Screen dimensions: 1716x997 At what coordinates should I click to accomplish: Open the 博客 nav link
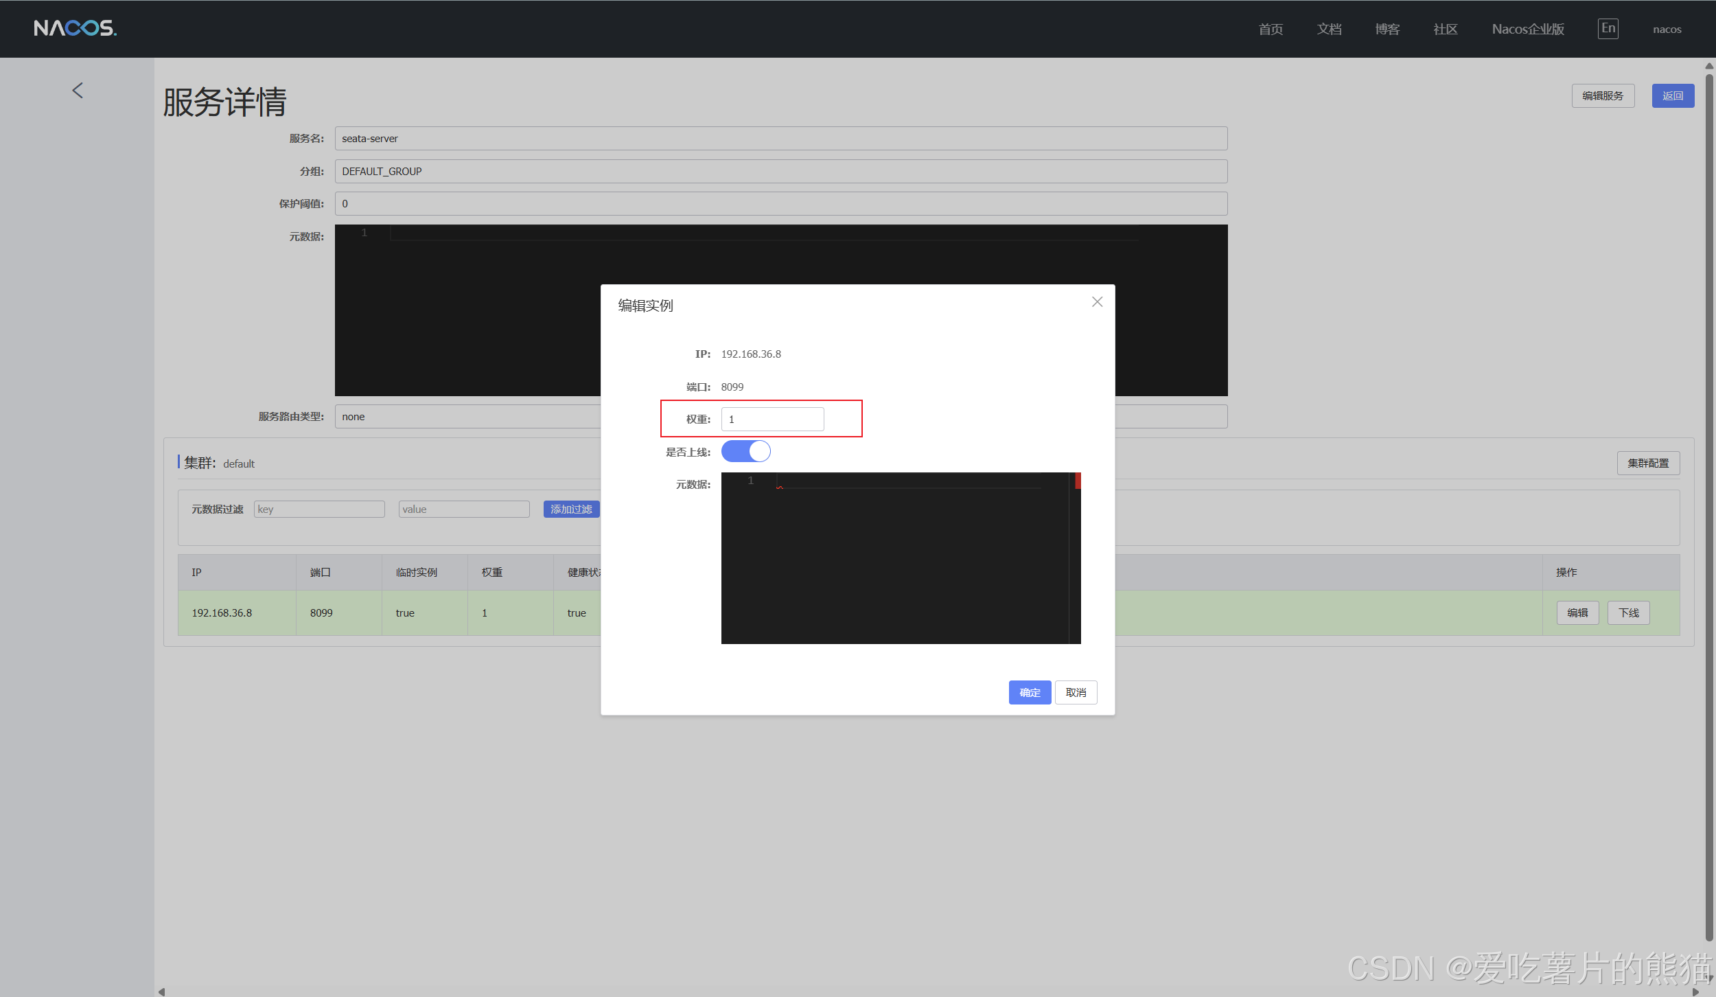click(x=1387, y=30)
